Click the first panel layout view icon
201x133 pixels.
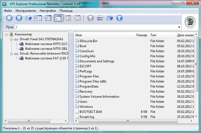tap(39, 18)
